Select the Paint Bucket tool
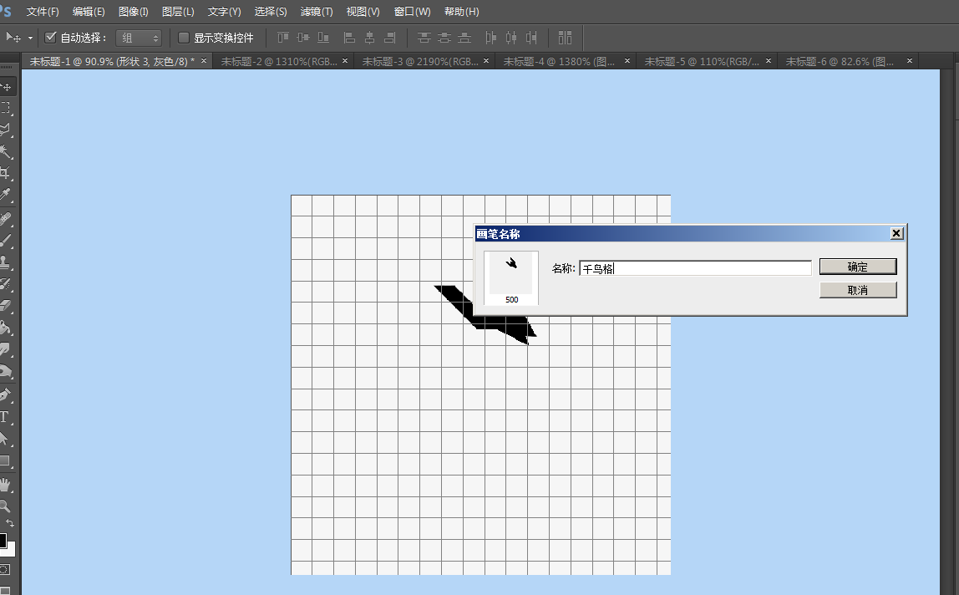Image resolution: width=959 pixels, height=595 pixels. [x=6, y=328]
